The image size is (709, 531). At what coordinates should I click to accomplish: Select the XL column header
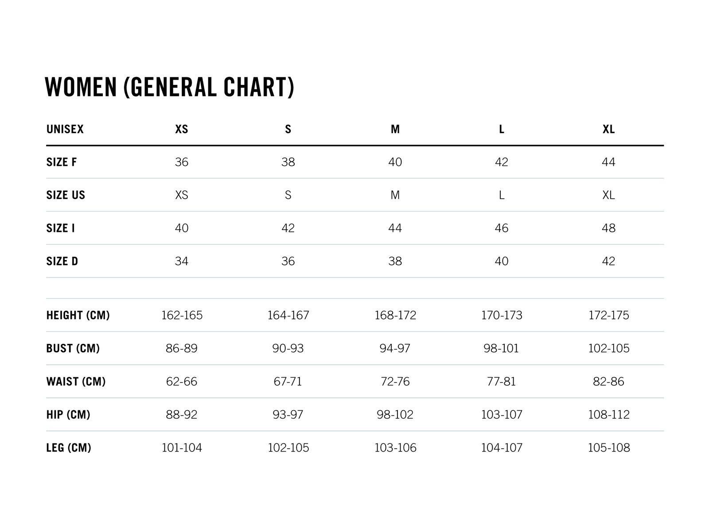(x=608, y=129)
